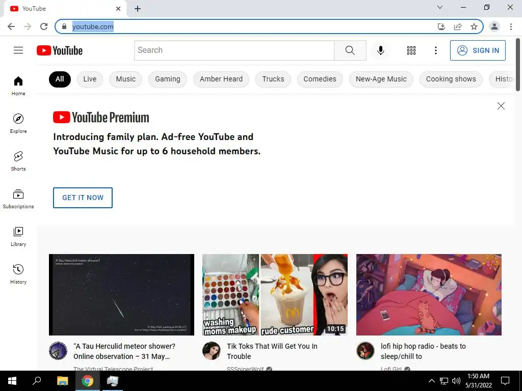Screen dimensions: 522x391
Task: Close the YouTube tab
Action: point(118,9)
